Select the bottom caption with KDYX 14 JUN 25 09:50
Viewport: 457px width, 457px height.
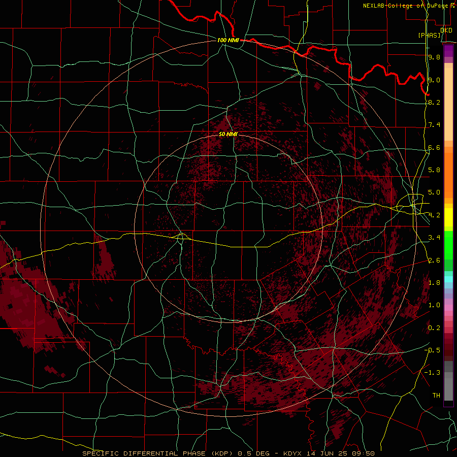point(228,453)
